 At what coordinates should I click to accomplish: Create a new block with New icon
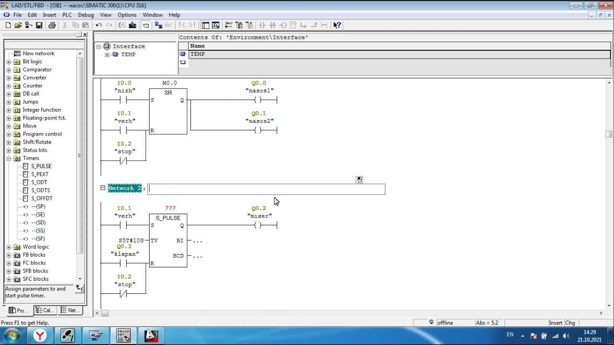[8, 25]
